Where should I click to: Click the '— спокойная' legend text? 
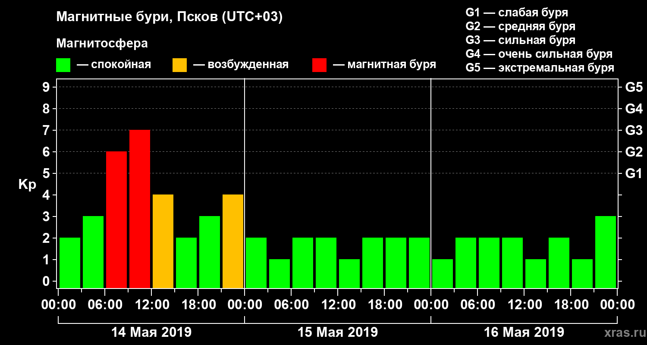(x=114, y=65)
